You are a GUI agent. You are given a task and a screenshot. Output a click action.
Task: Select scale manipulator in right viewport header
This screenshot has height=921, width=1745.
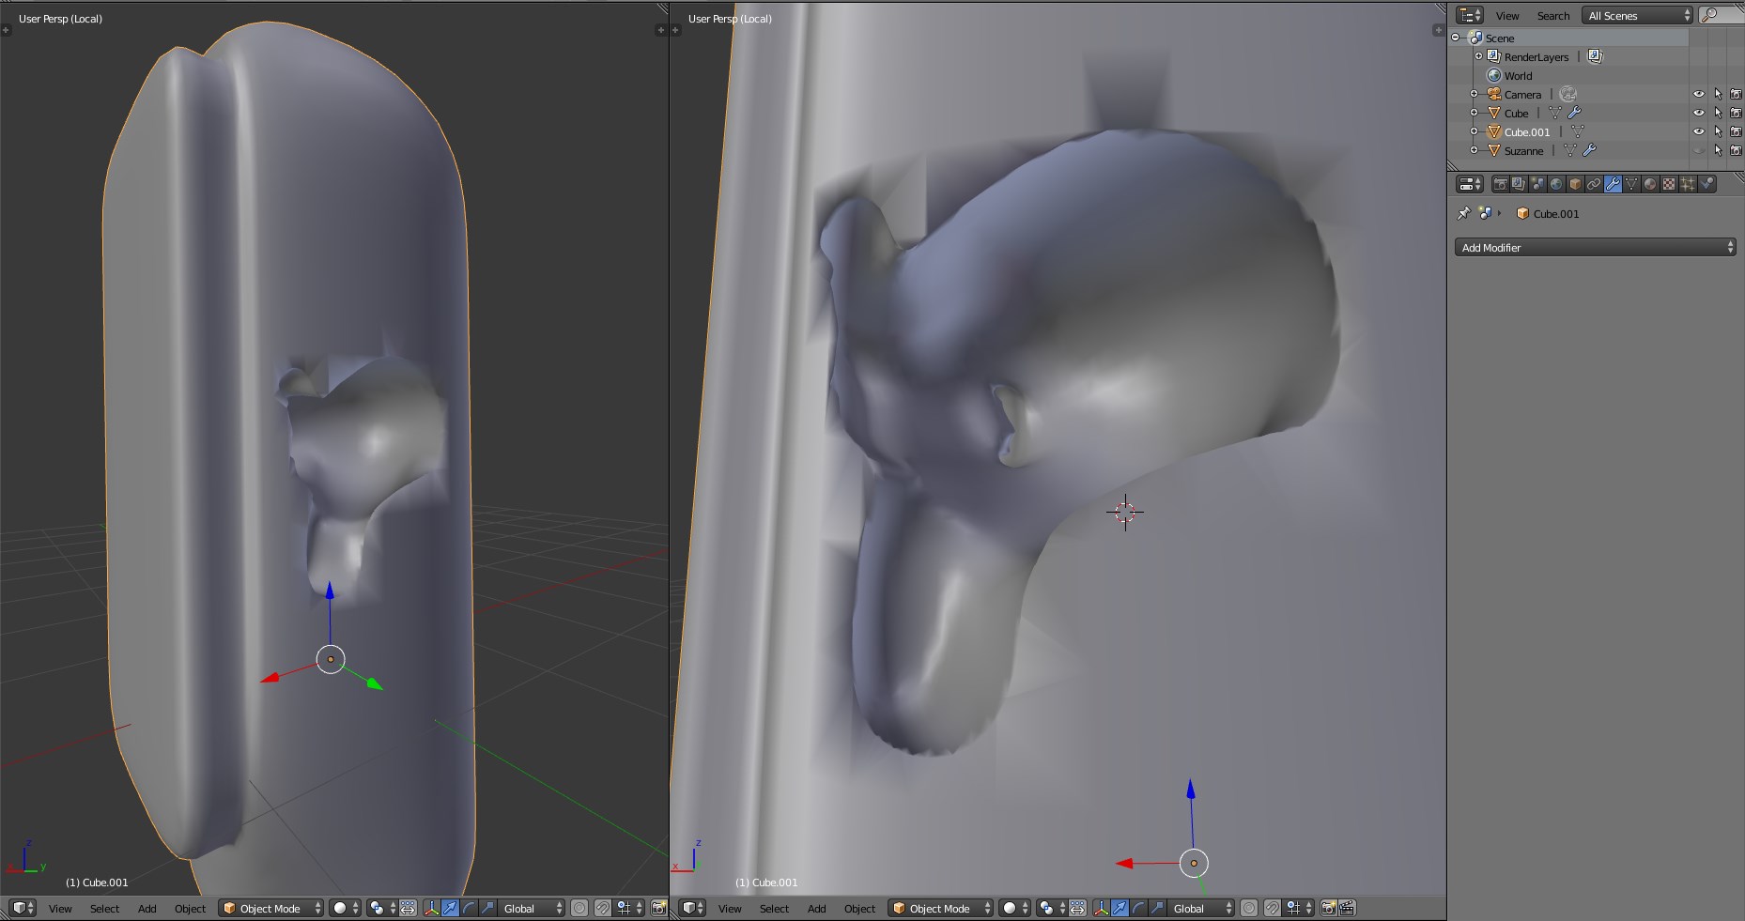[x=1157, y=908]
